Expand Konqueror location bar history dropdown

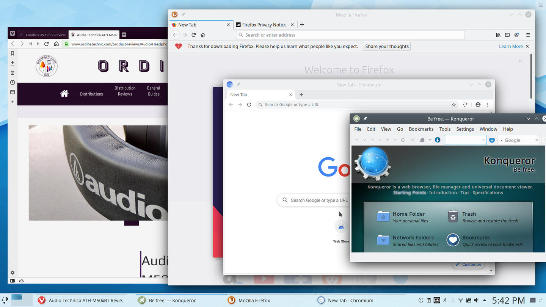483,140
